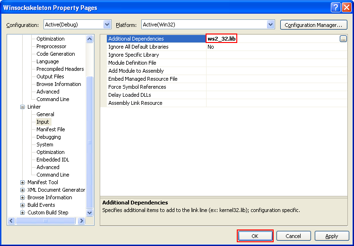Open Configuration Manager

313,25
